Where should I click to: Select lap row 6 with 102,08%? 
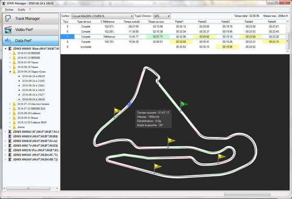173,31
